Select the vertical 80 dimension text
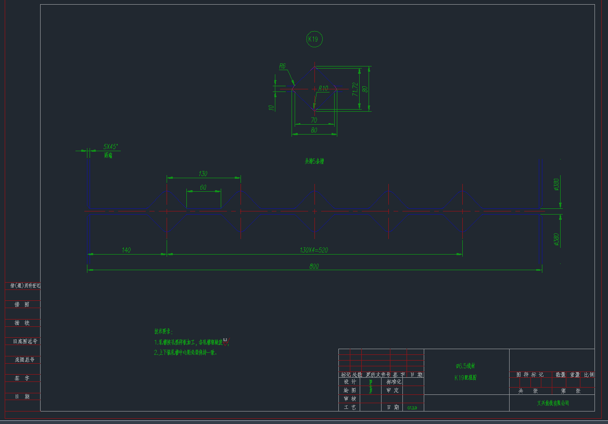608x424 pixels. pyautogui.click(x=365, y=89)
